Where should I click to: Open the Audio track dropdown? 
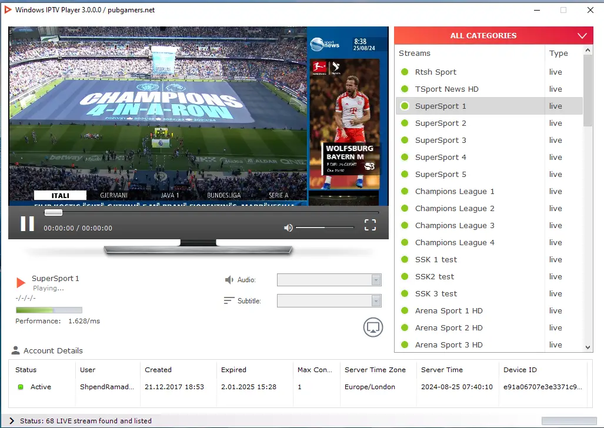tap(329, 280)
